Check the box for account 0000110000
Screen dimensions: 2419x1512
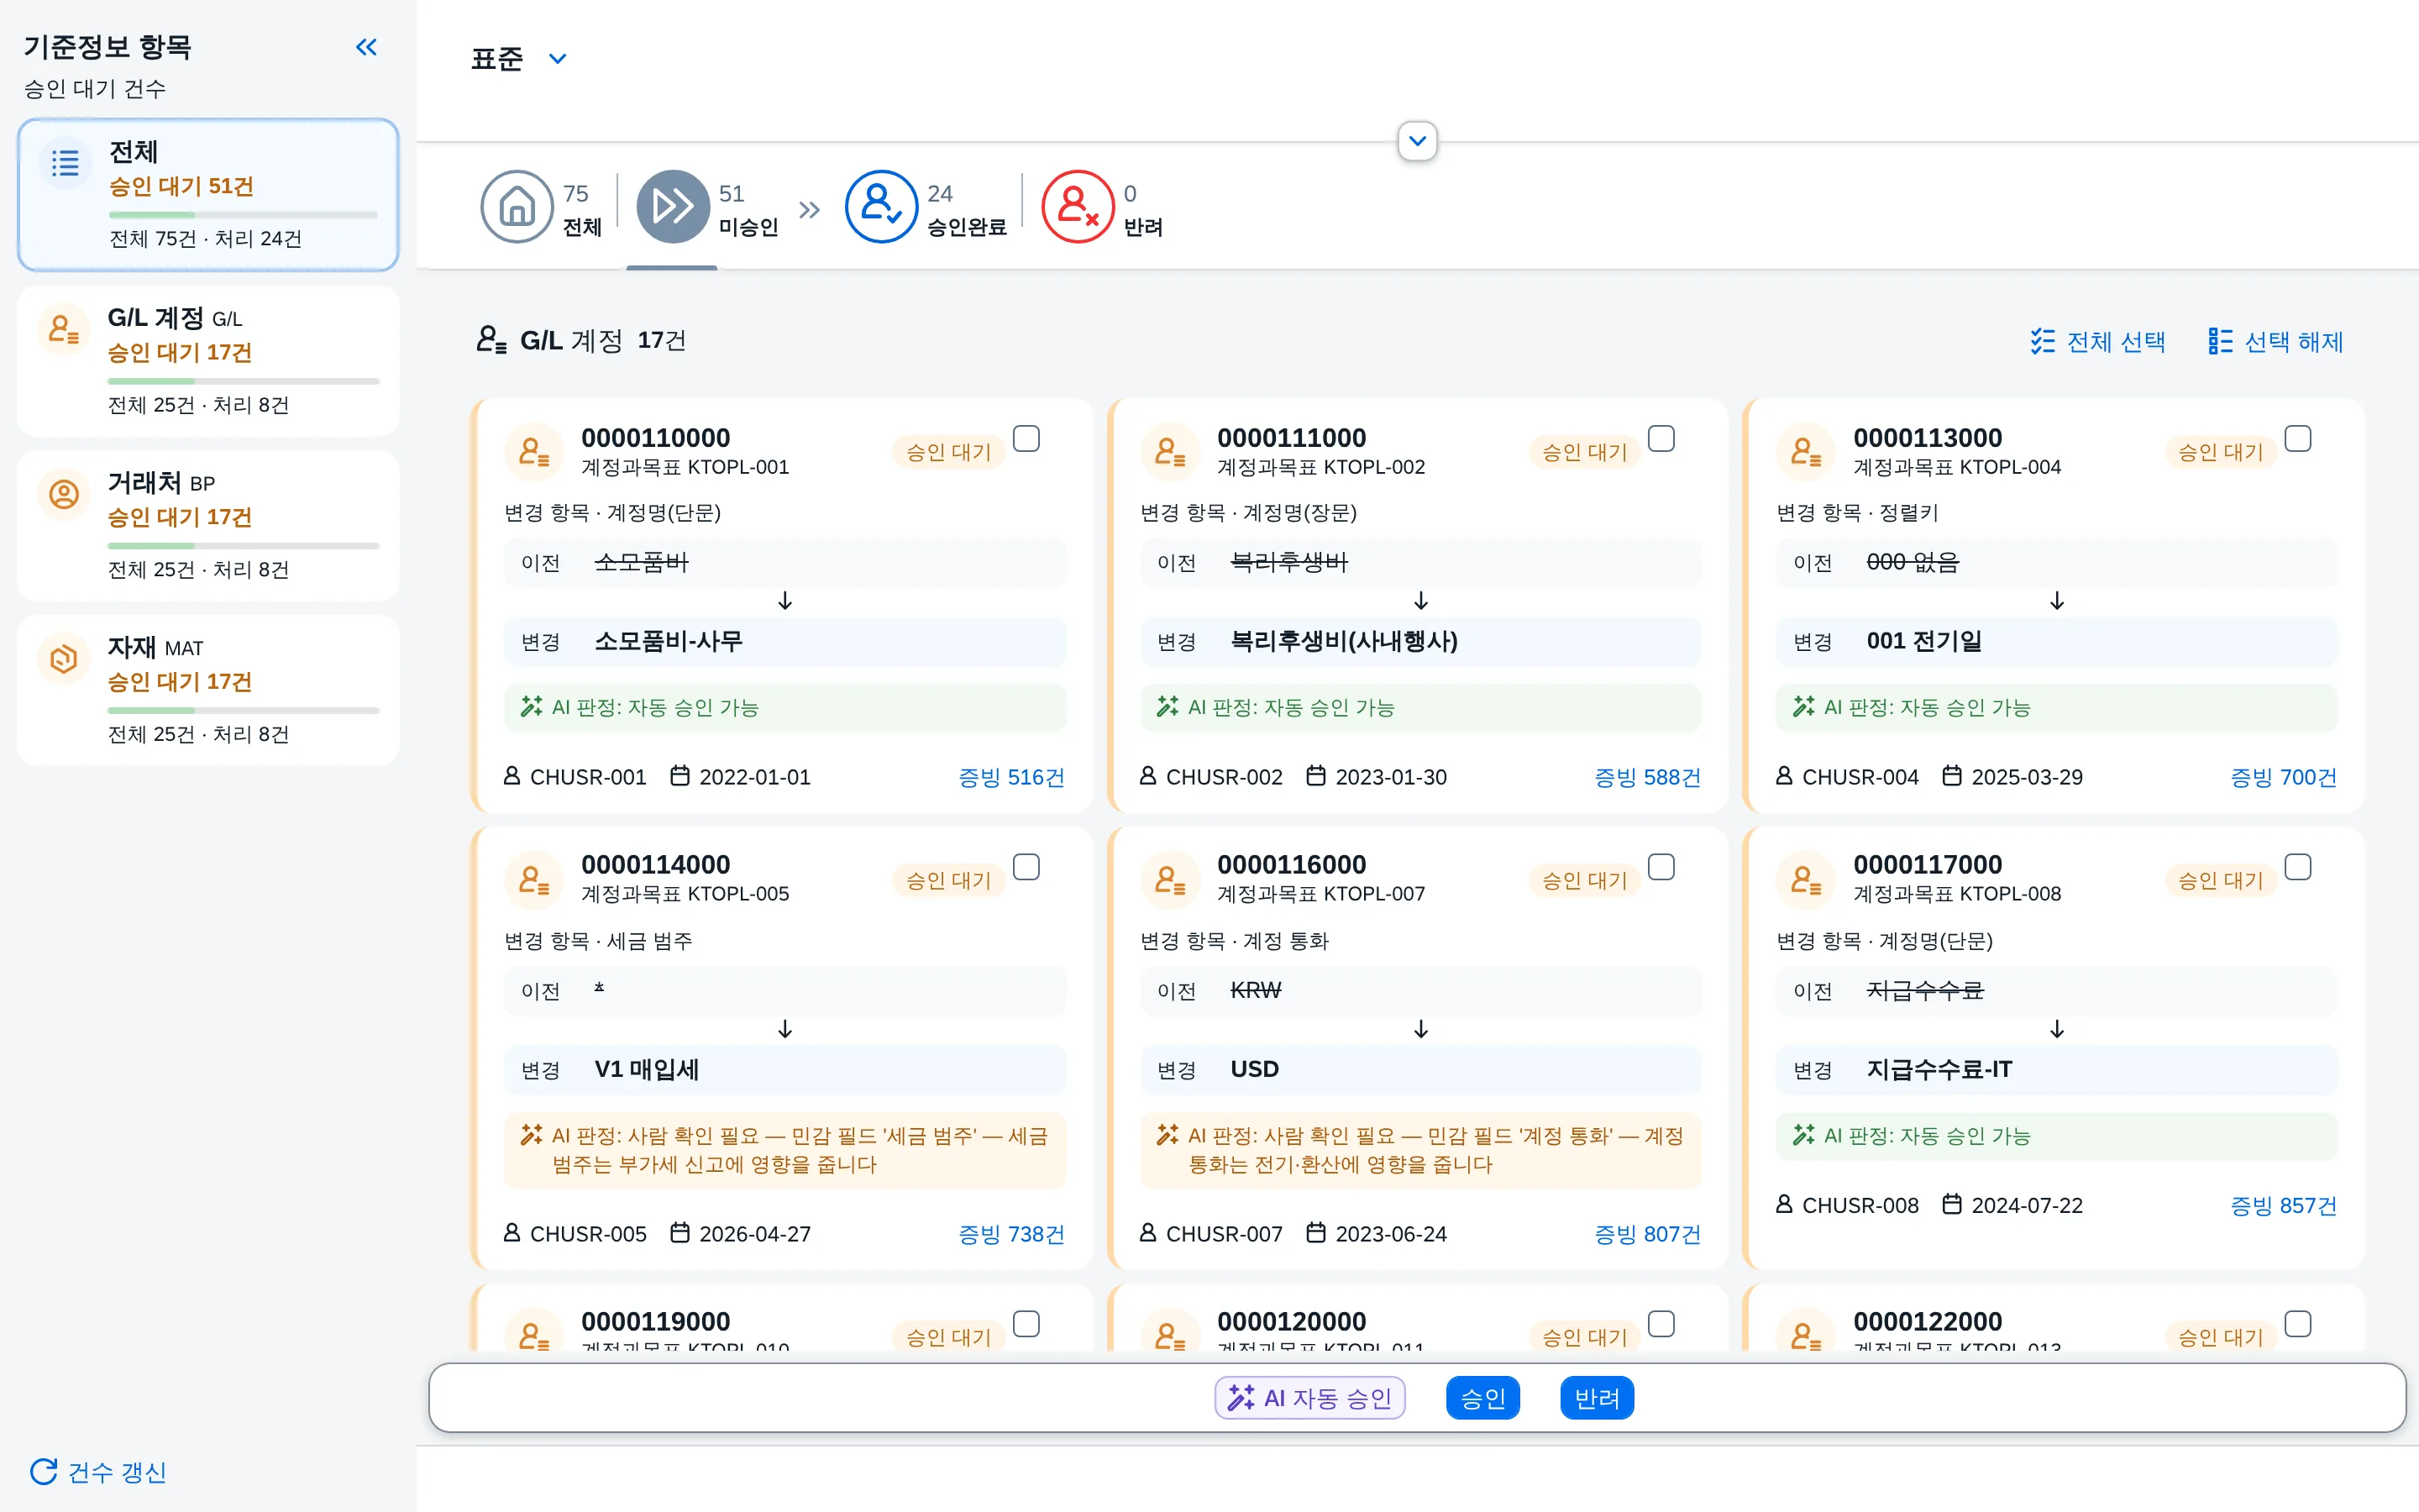1026,439
